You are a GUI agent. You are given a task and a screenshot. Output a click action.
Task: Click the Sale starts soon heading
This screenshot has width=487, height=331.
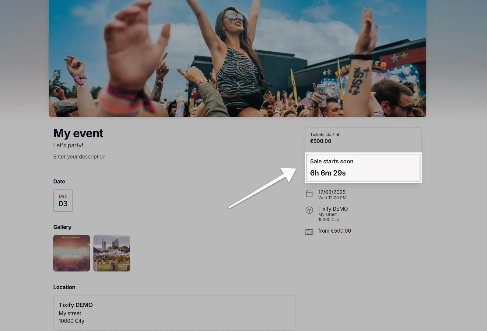(332, 162)
